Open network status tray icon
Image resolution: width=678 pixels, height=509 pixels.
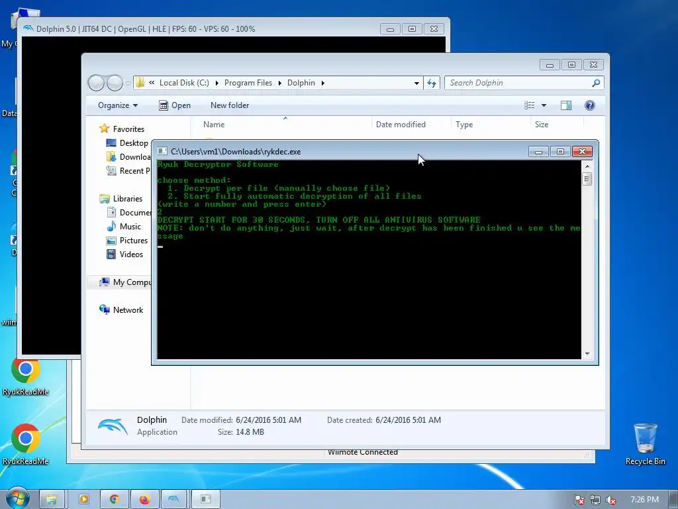[x=595, y=500]
